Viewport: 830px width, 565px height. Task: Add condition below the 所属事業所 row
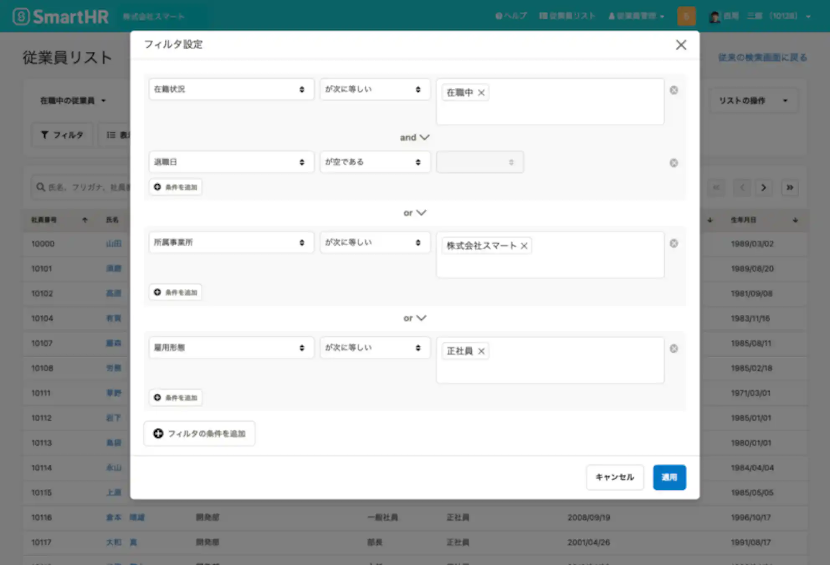175,292
